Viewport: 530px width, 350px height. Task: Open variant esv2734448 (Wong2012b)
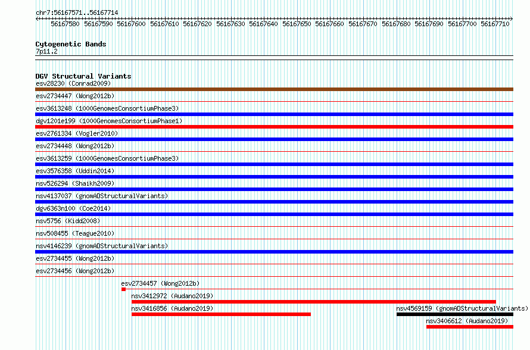(x=75, y=146)
